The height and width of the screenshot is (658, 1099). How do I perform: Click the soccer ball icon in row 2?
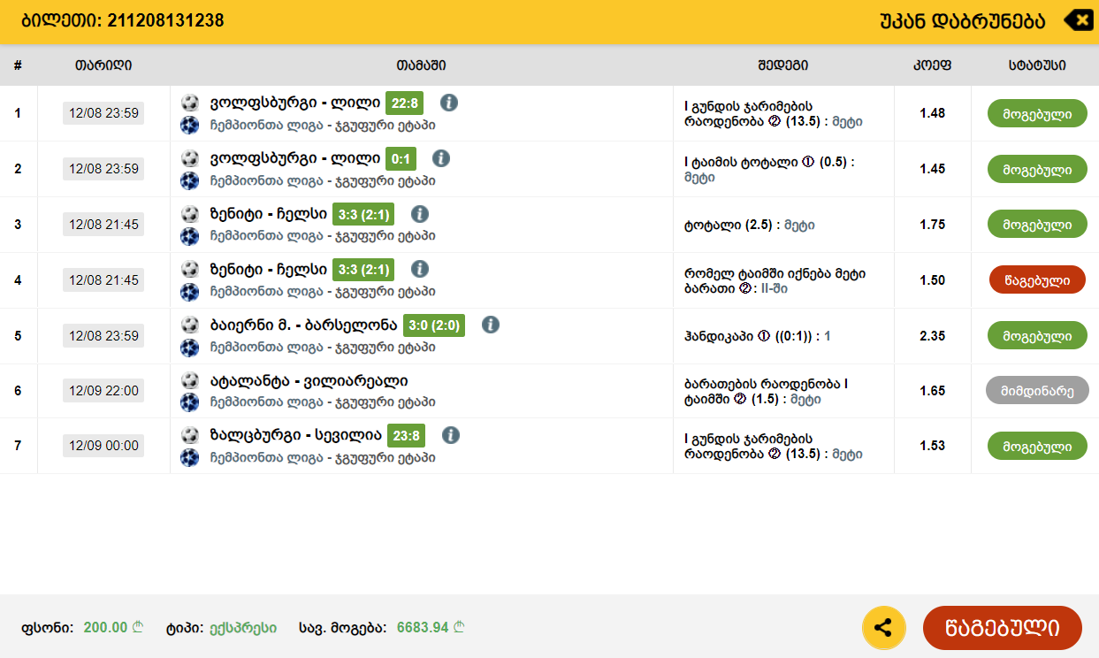click(x=189, y=158)
